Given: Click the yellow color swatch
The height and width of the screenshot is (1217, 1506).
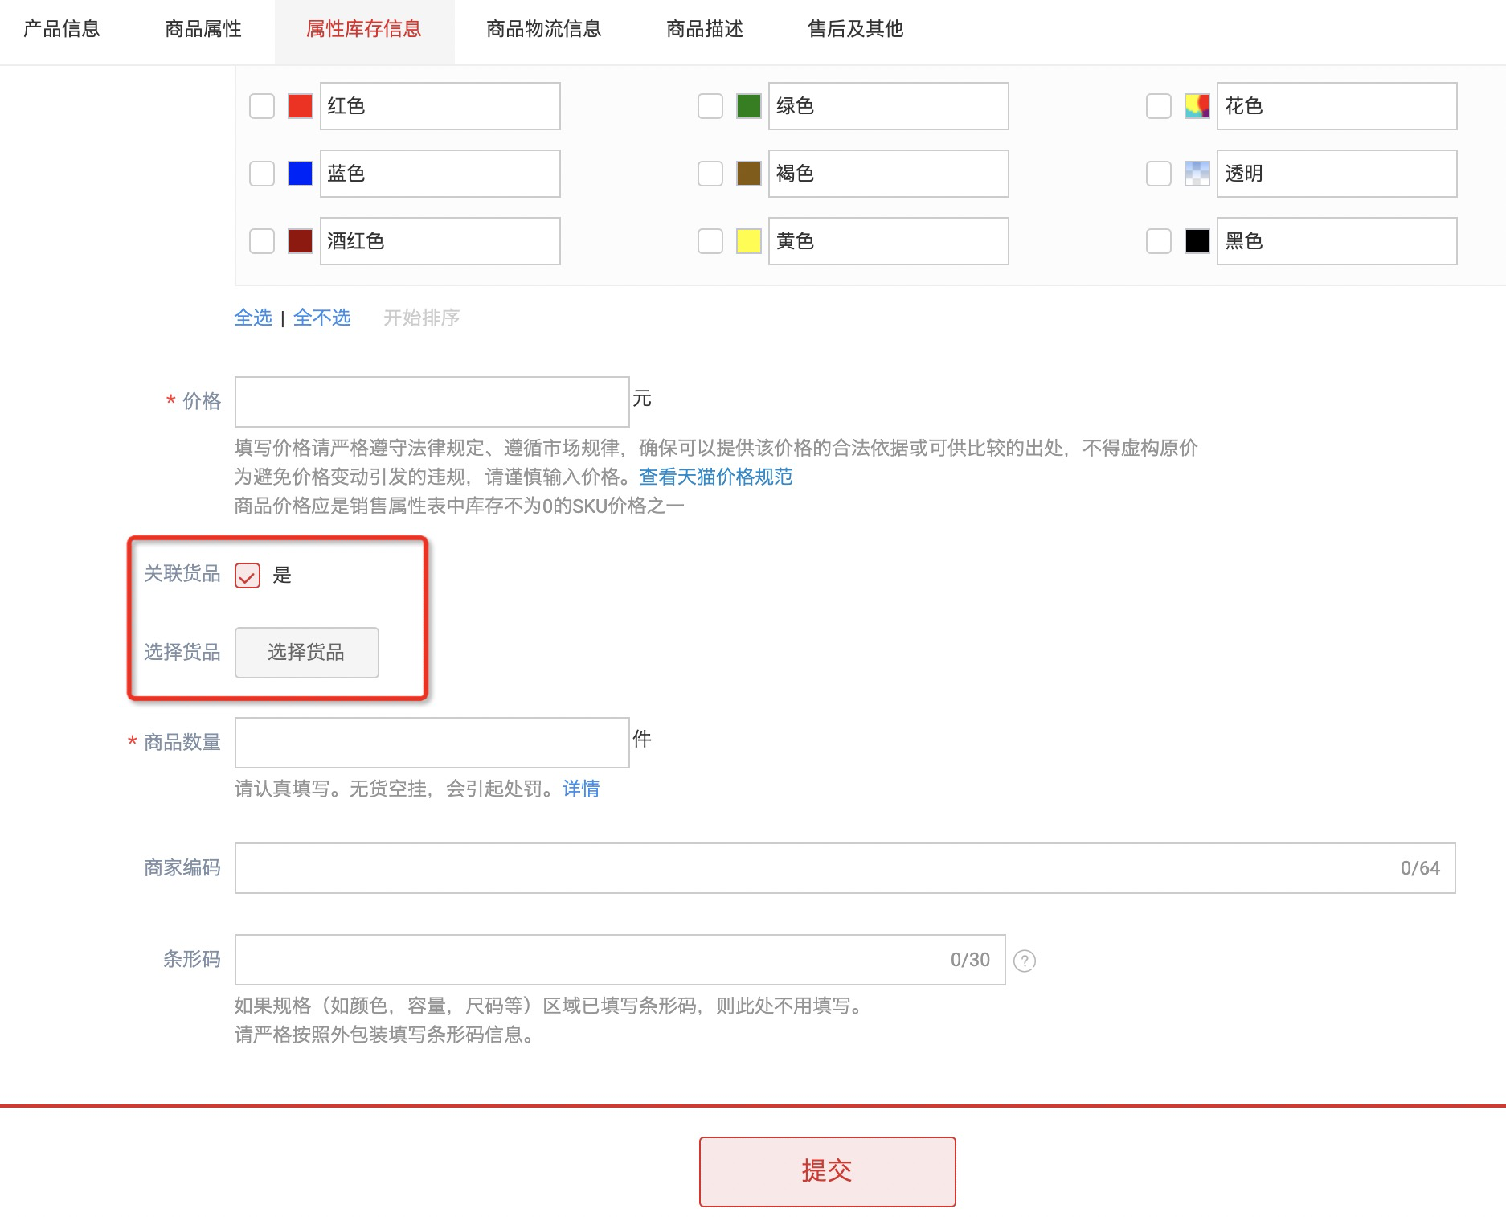Looking at the screenshot, I should coord(749,241).
